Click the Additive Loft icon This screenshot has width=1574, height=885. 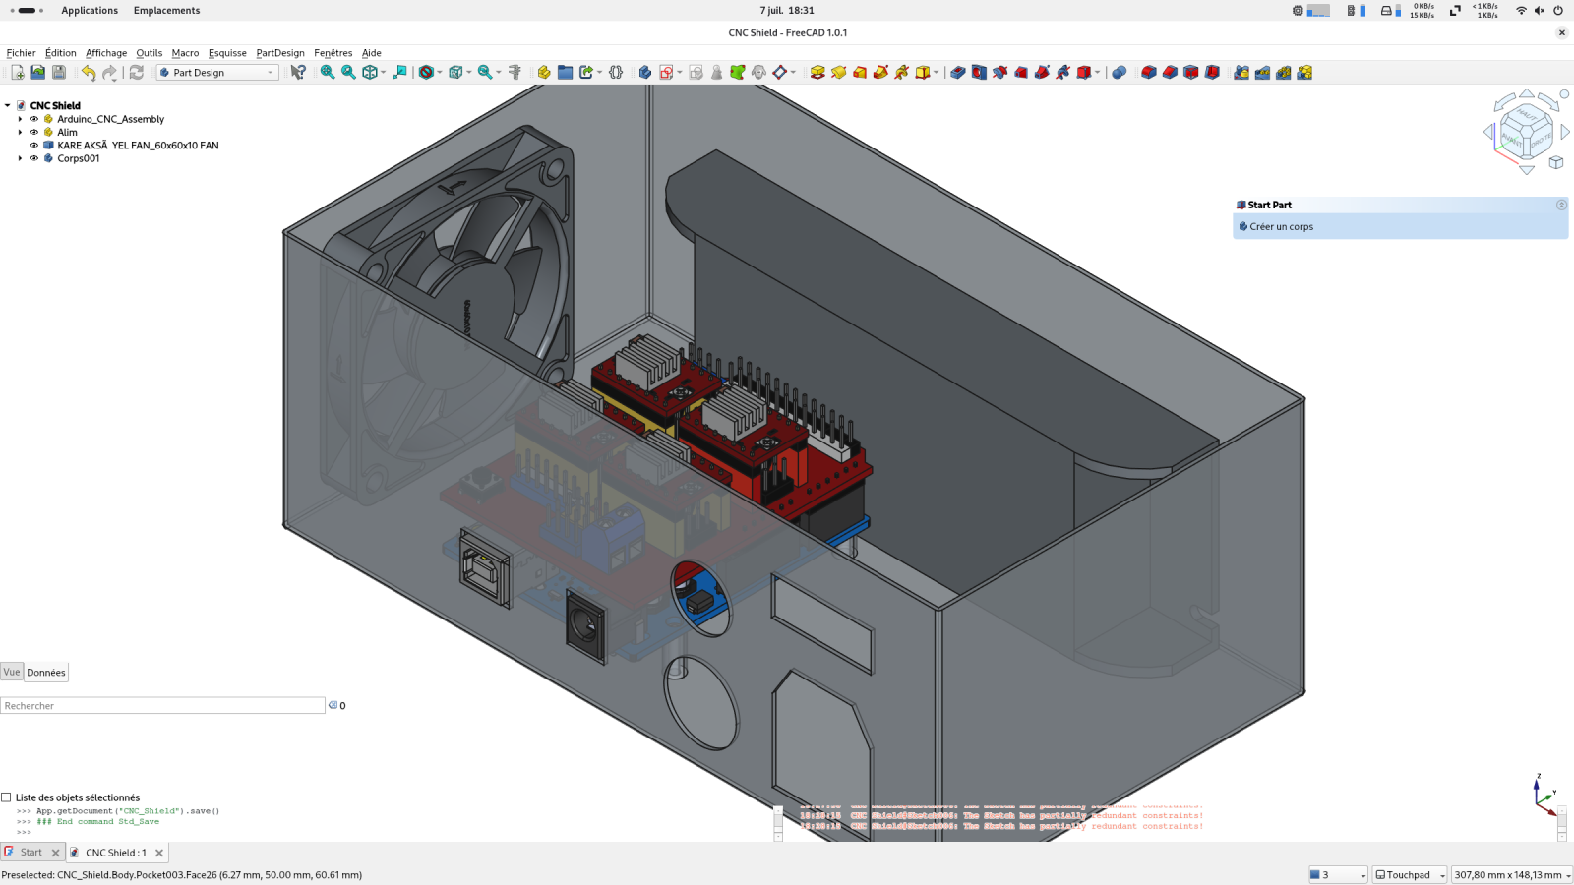coord(860,72)
